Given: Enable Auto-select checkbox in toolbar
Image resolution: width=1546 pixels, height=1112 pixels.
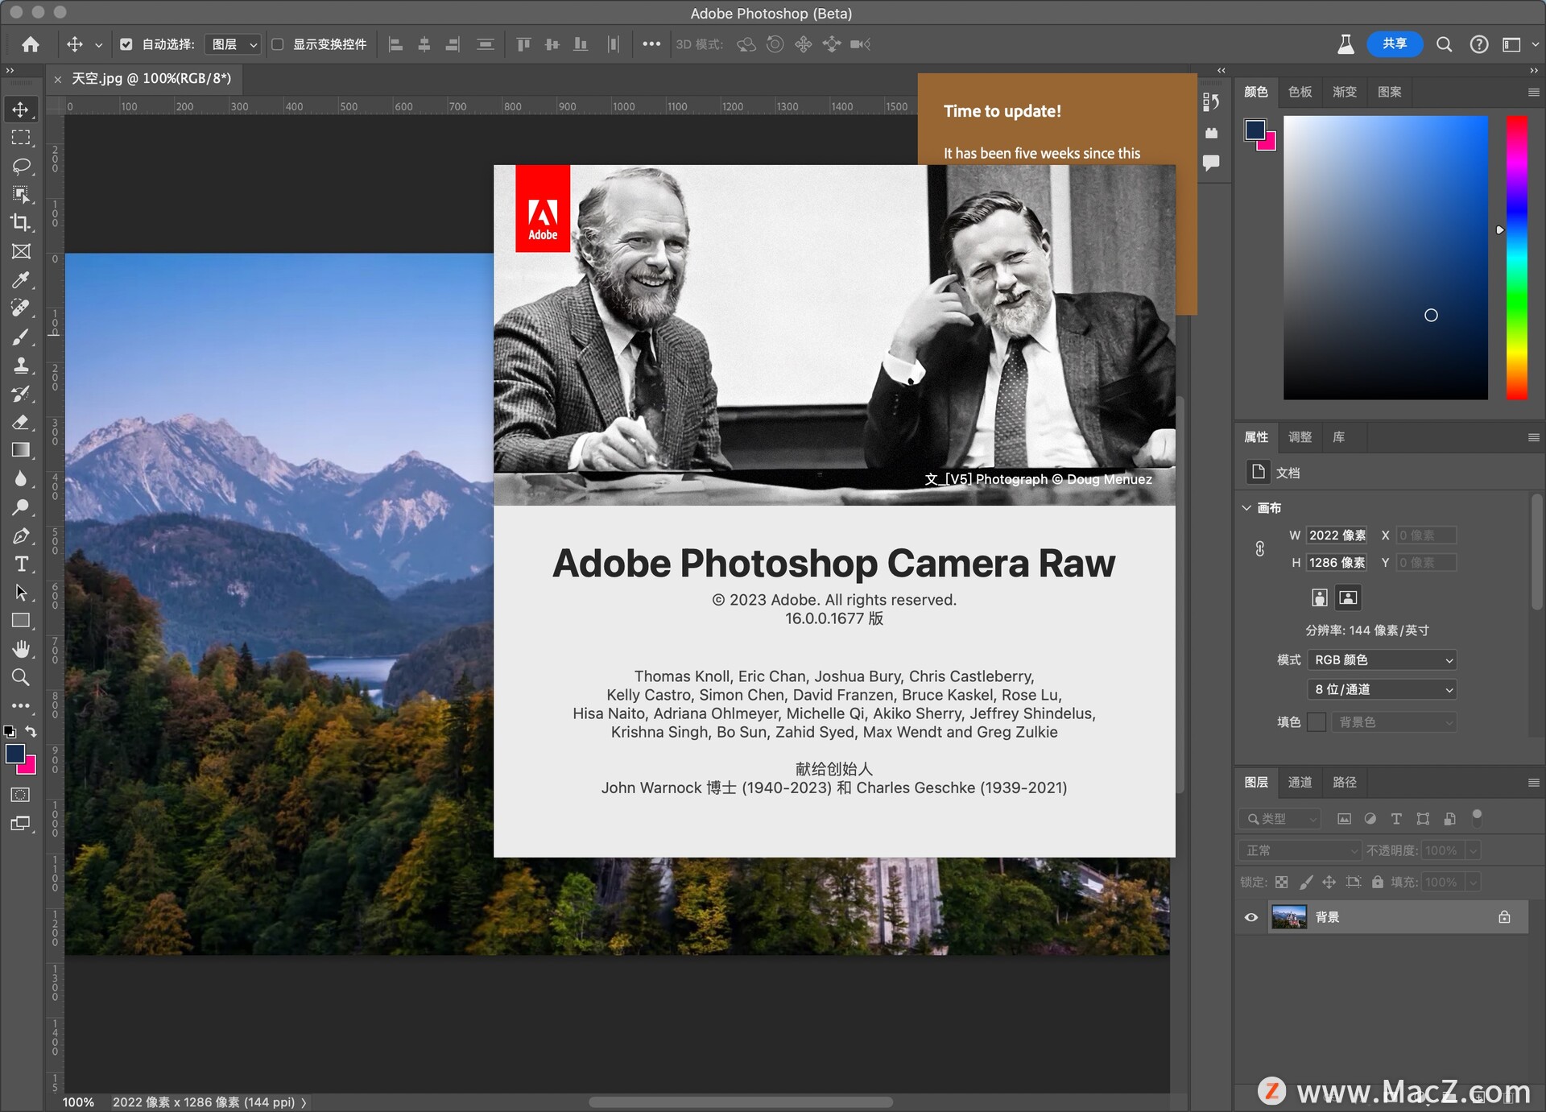Looking at the screenshot, I should (126, 44).
